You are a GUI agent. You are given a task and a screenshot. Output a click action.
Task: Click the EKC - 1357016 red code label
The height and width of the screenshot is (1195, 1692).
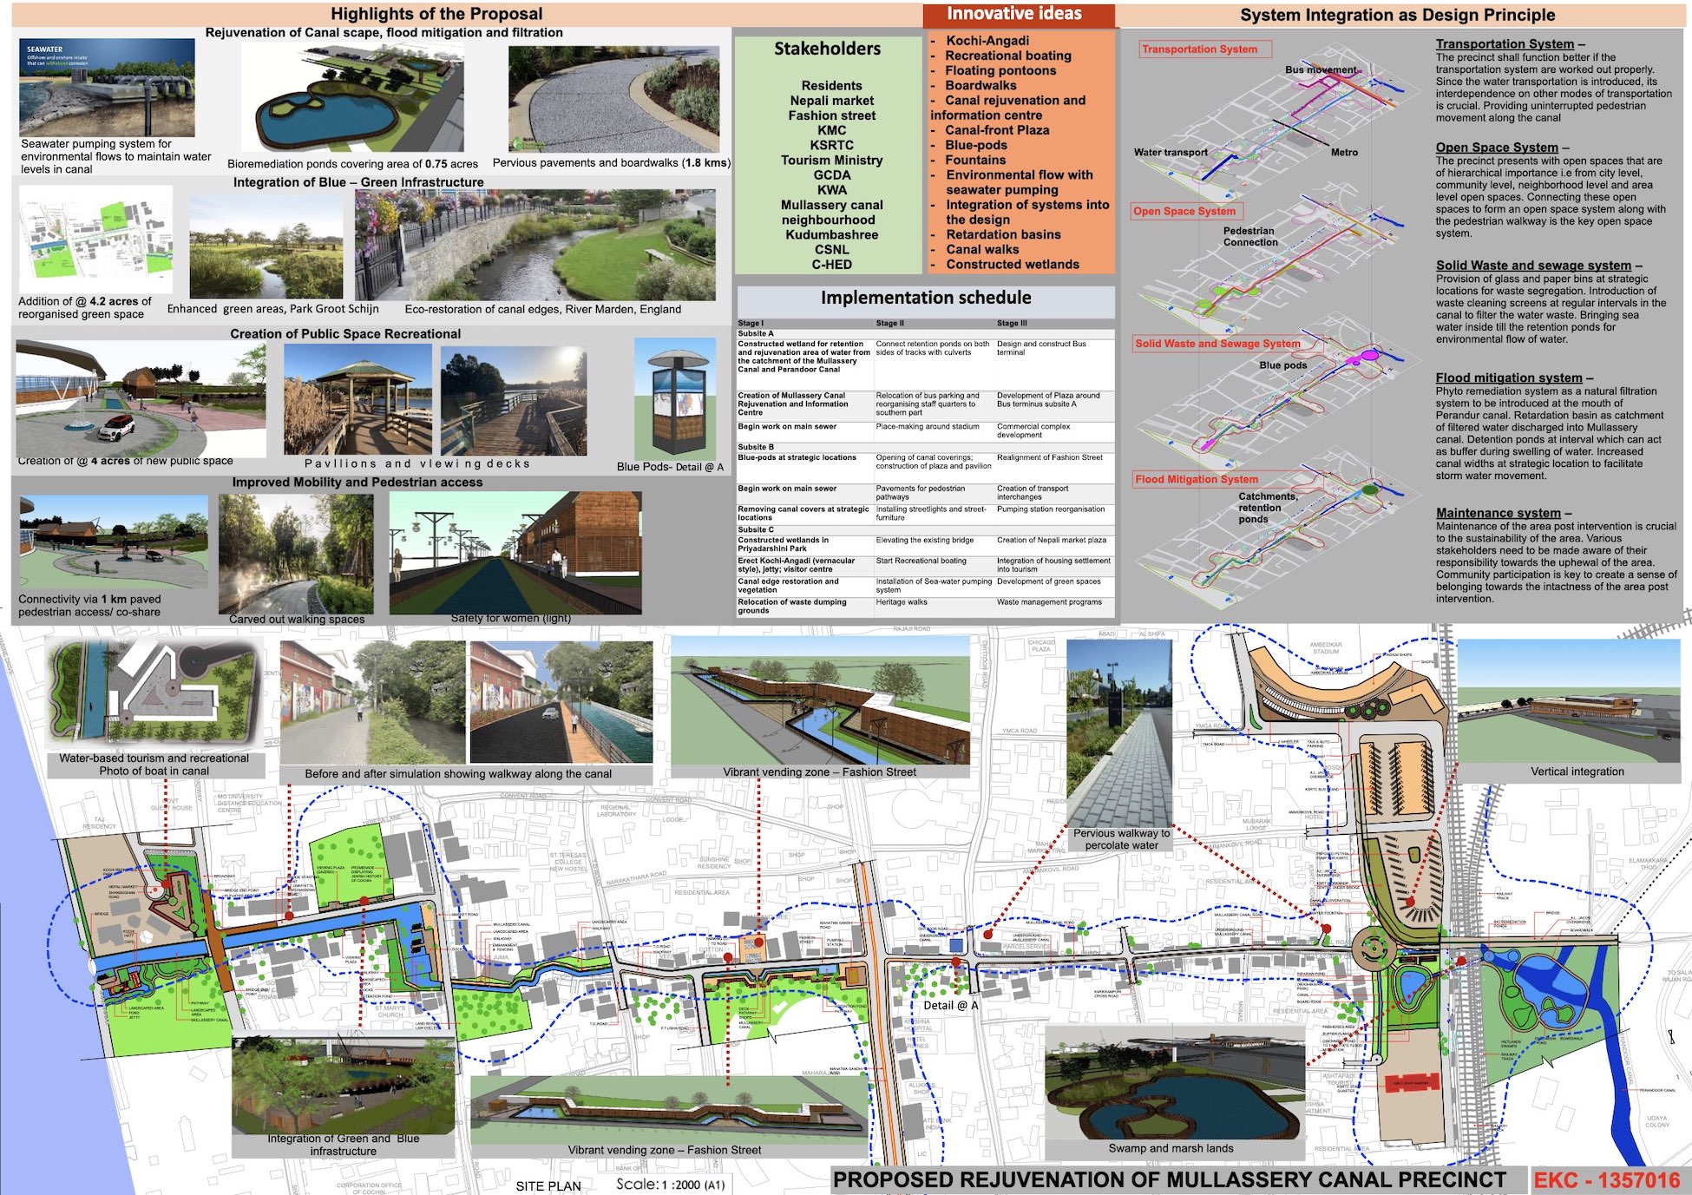pos(1608,1180)
